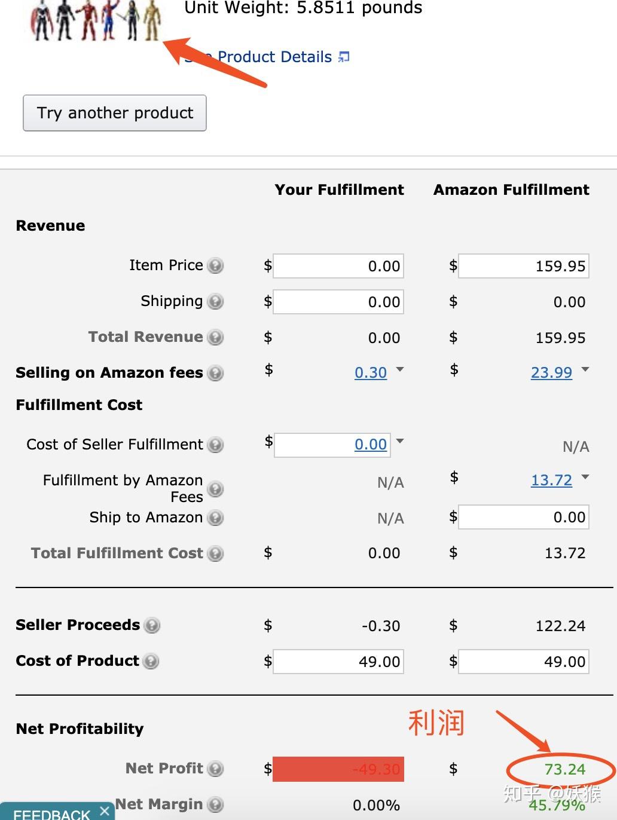This screenshot has width=617, height=820.
Task: Click Net Profit help icon
Action: [x=215, y=769]
